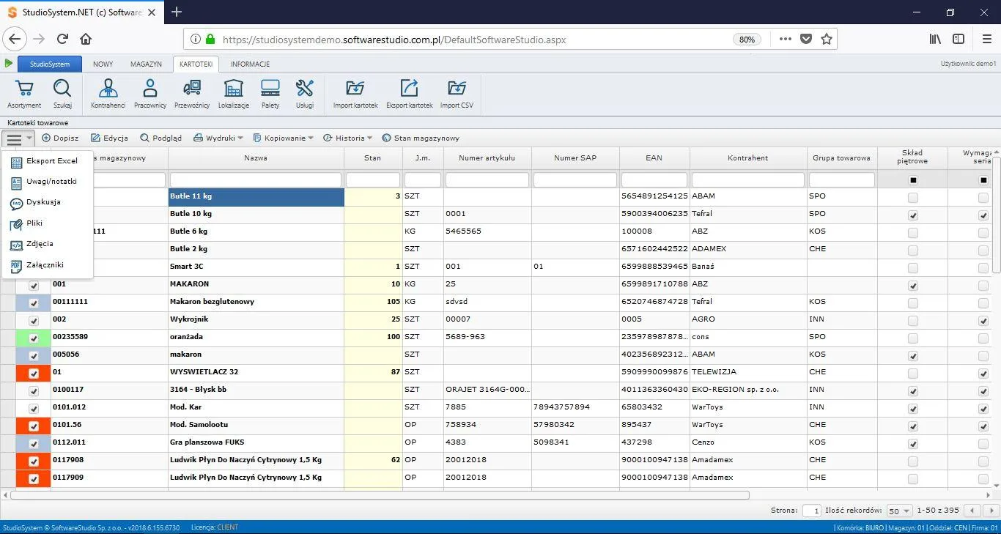Go to the browser home page
This screenshot has height=534, width=1001.
coord(86,39)
